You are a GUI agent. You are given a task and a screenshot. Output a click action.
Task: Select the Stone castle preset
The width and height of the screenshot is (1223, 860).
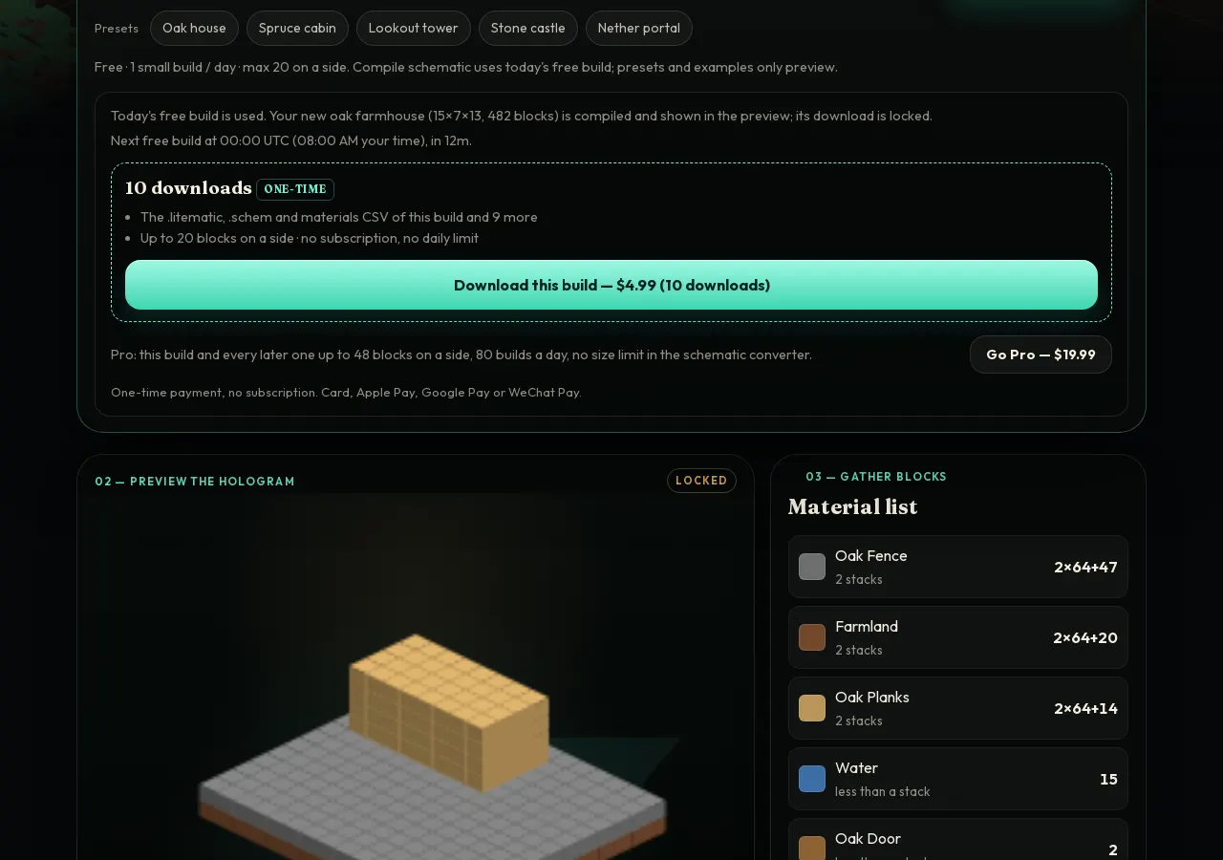tap(527, 28)
